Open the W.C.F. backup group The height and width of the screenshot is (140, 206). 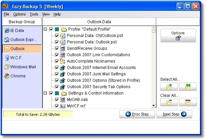pos(16,58)
